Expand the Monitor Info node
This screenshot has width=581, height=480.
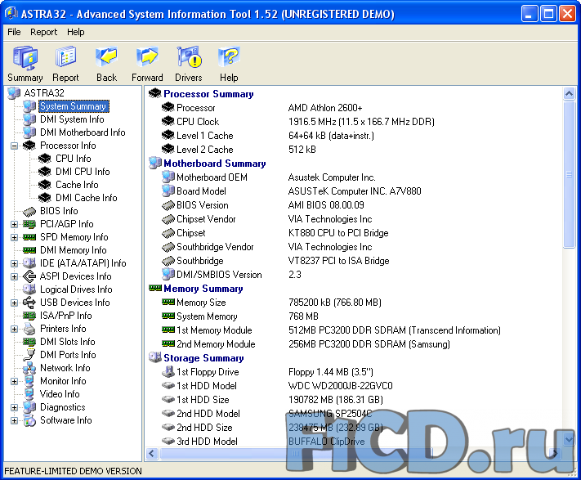(14, 381)
